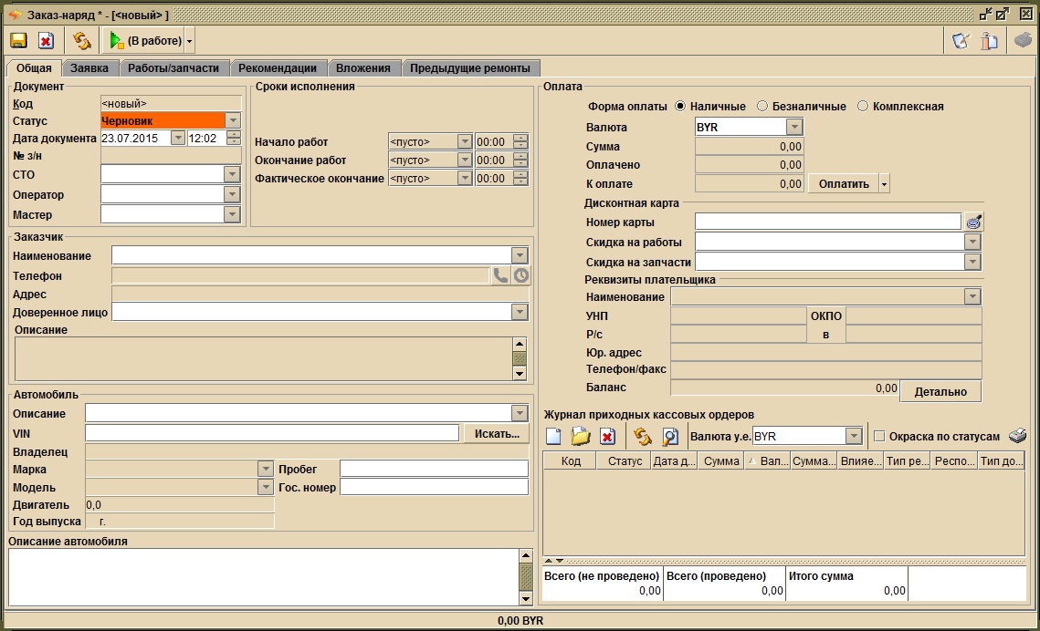Refresh the cash orders journal list
Image resolution: width=1040 pixels, height=631 pixels.
pyautogui.click(x=643, y=437)
